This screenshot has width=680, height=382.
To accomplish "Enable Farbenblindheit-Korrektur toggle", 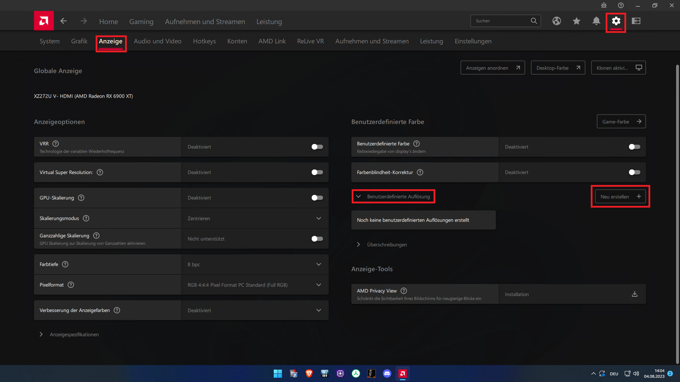I will 634,172.
